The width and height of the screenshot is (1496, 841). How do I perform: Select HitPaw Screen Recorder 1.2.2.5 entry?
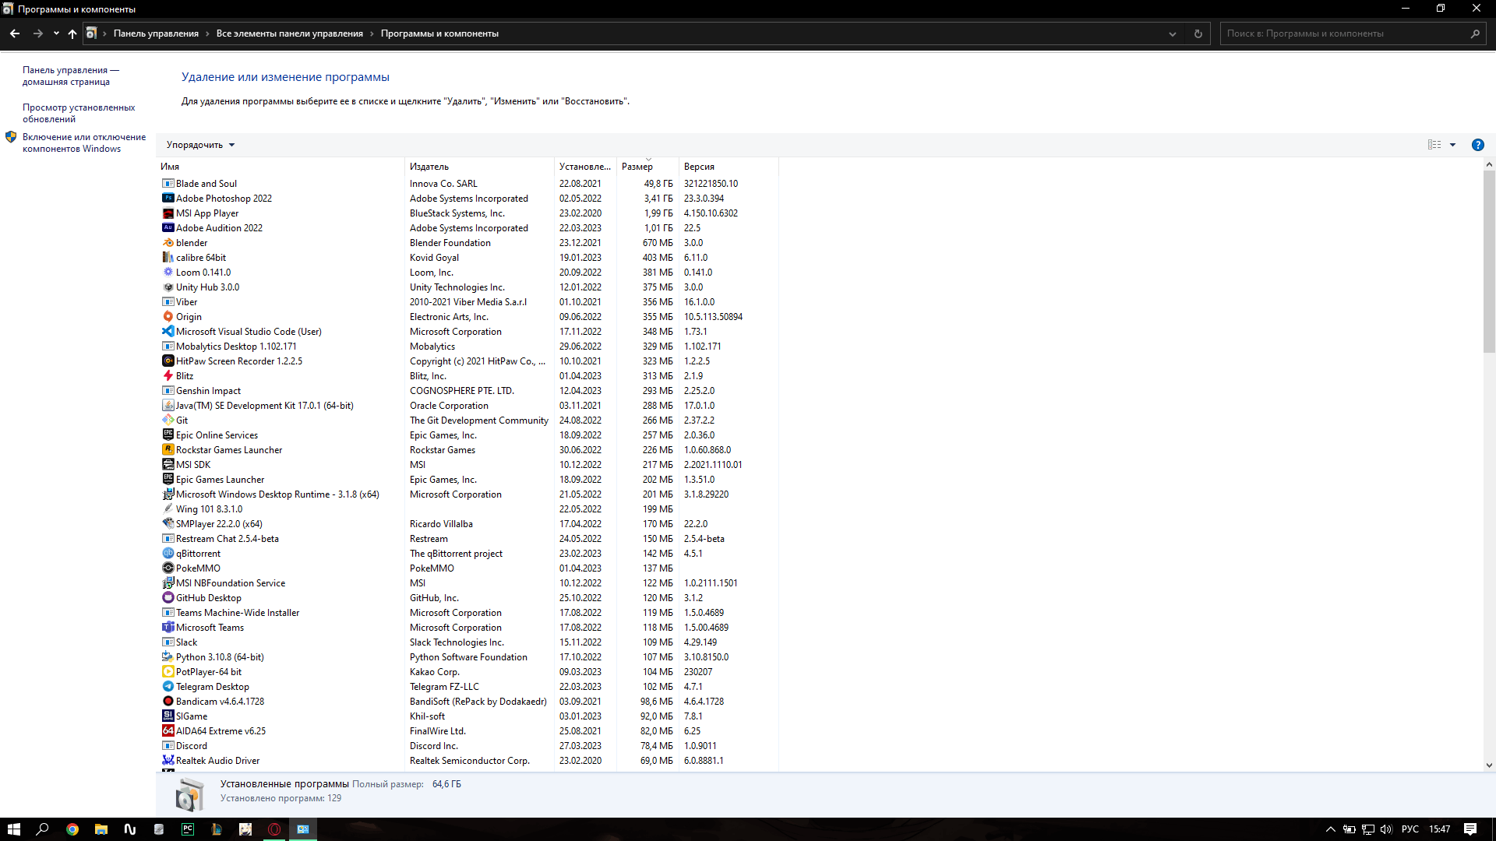tap(467, 361)
